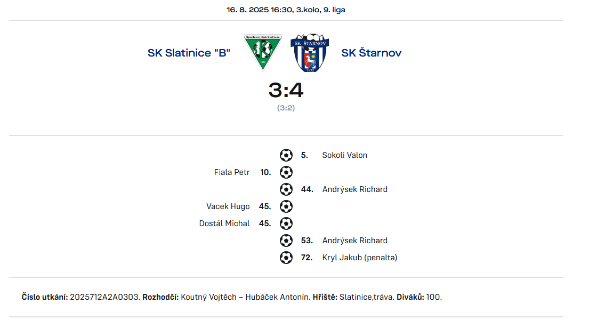Click the 3:4 final score
The image size is (597, 336).
(286, 90)
